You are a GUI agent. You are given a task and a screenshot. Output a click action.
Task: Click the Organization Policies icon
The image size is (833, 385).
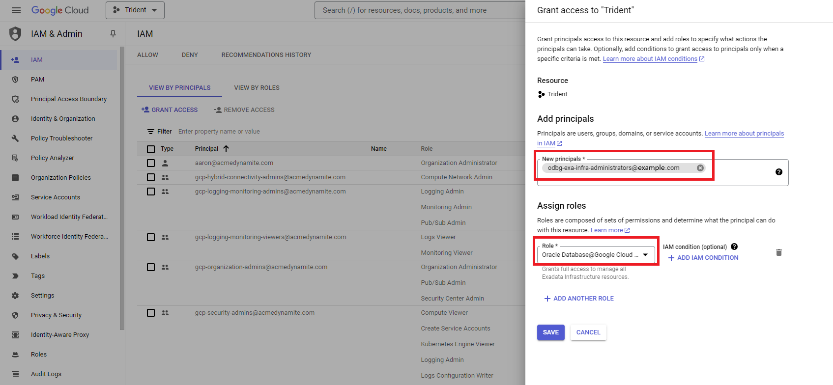tap(15, 178)
